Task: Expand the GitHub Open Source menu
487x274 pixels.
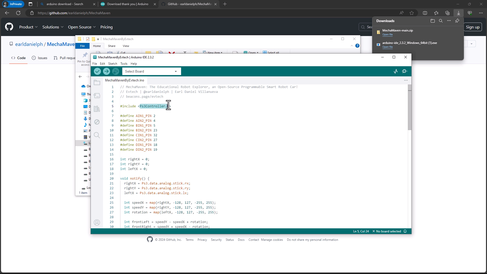Action: (82, 27)
